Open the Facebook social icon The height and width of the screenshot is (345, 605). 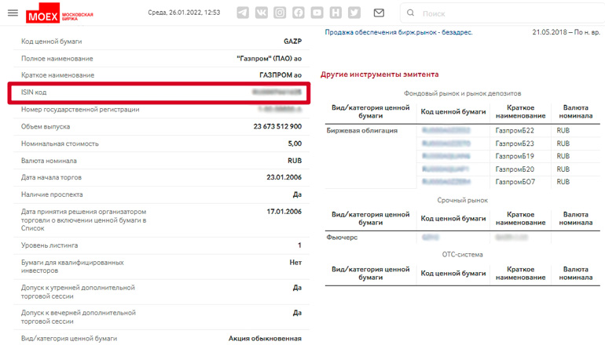pyautogui.click(x=299, y=13)
